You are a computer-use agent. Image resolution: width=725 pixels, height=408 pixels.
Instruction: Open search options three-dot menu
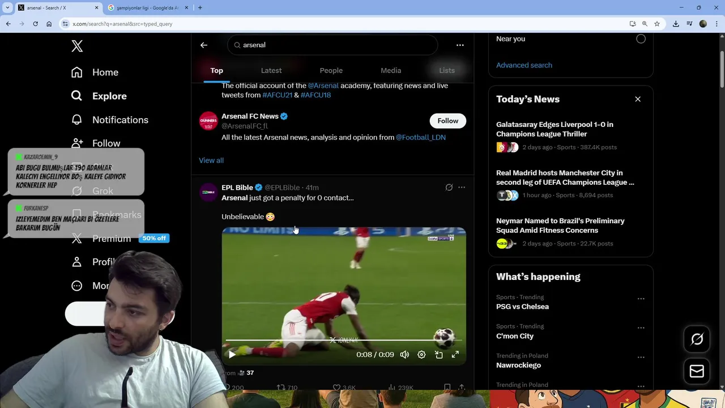click(460, 45)
